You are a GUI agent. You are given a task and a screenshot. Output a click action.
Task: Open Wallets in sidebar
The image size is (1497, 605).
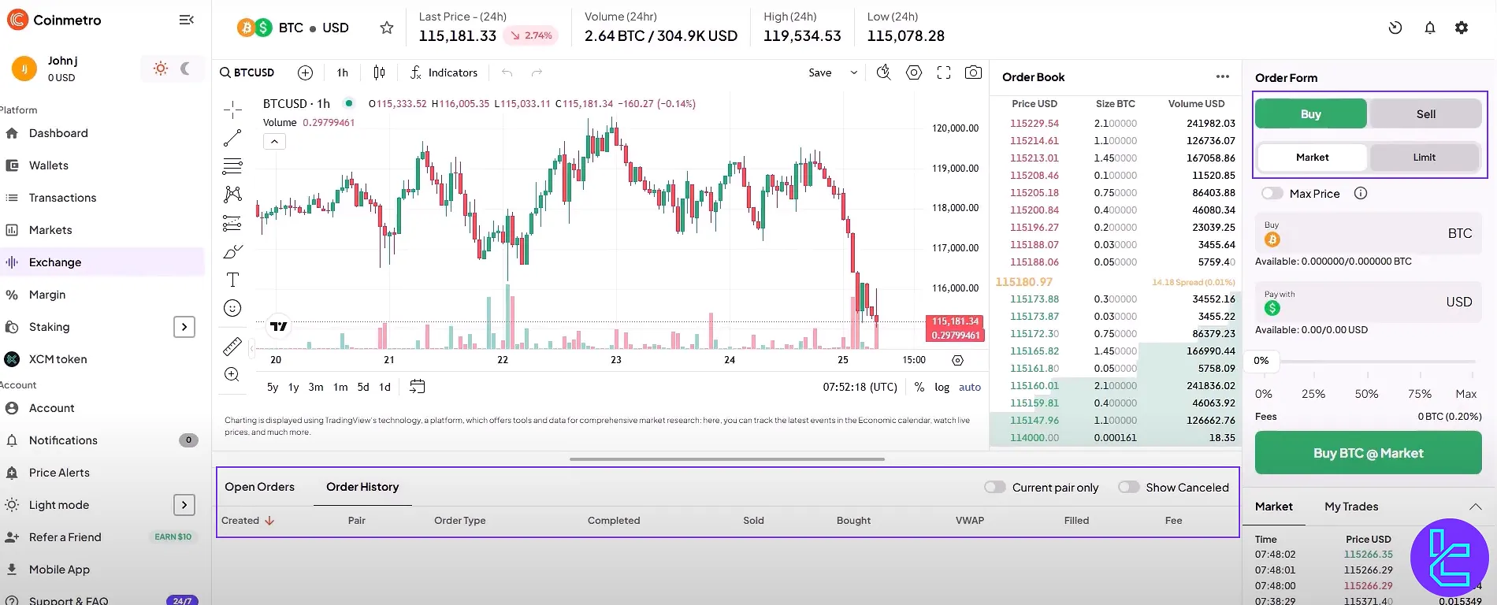coord(49,165)
